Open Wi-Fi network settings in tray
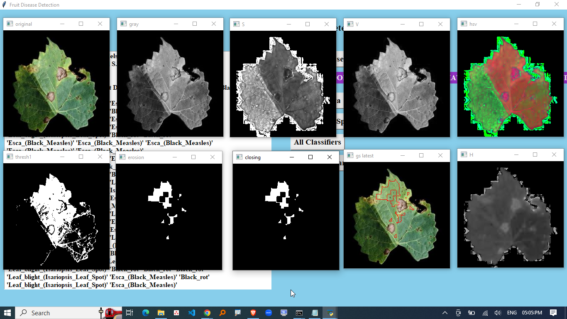 pos(485,313)
